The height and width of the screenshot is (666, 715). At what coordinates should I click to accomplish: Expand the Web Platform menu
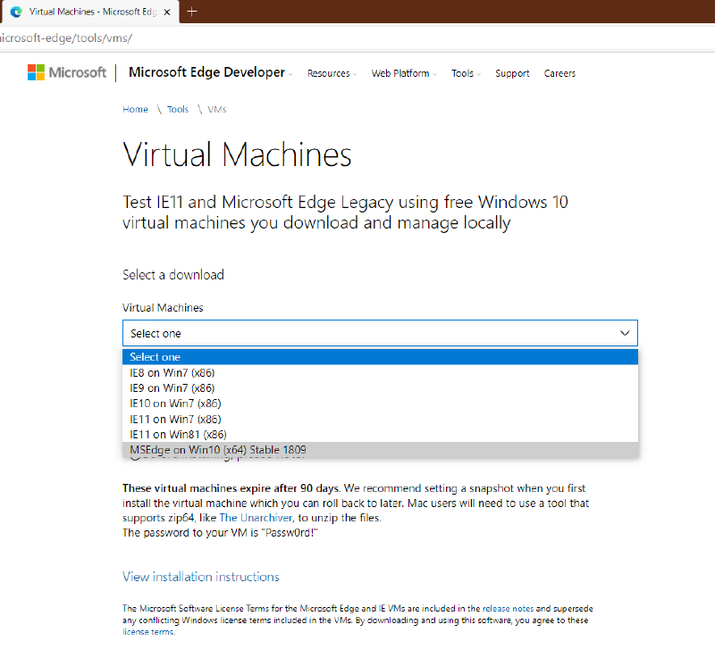[404, 73]
